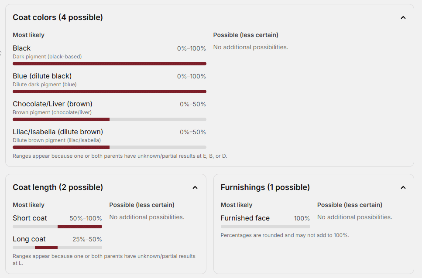Click the Blue (dilute black) probability bar

[x=109, y=92]
